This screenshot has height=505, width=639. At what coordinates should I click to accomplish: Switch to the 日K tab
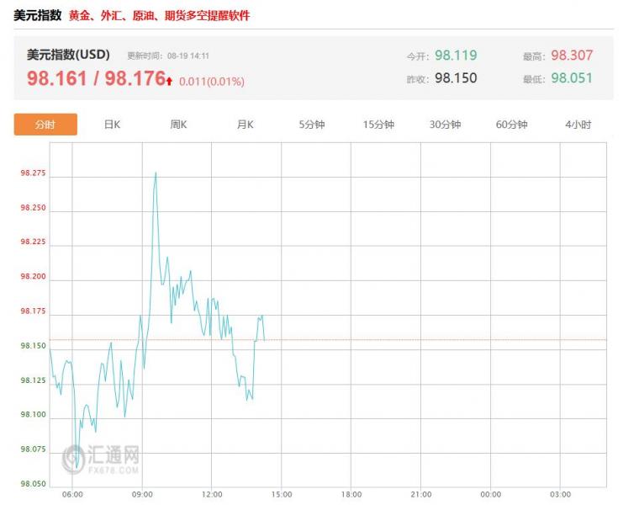tap(112, 125)
